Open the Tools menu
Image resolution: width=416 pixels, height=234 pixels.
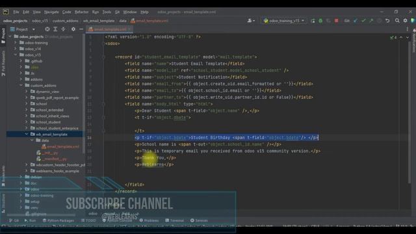click(x=107, y=12)
